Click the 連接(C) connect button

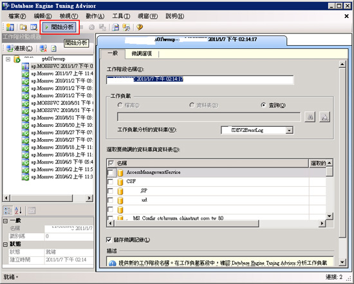pos(19,48)
